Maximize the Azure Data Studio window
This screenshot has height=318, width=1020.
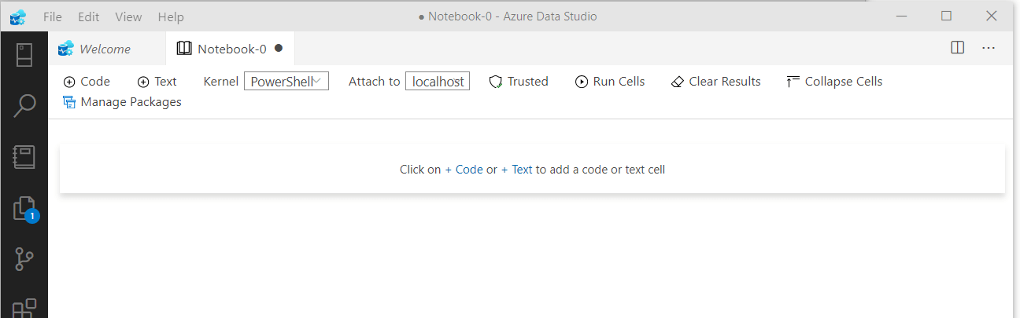(x=947, y=16)
